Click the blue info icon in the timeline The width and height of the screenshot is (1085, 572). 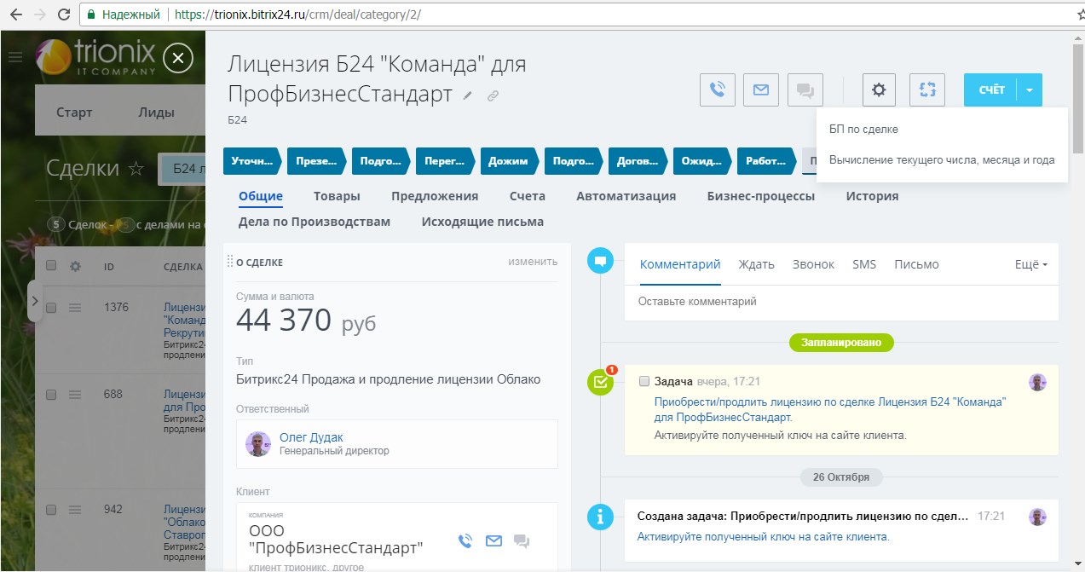click(x=601, y=517)
